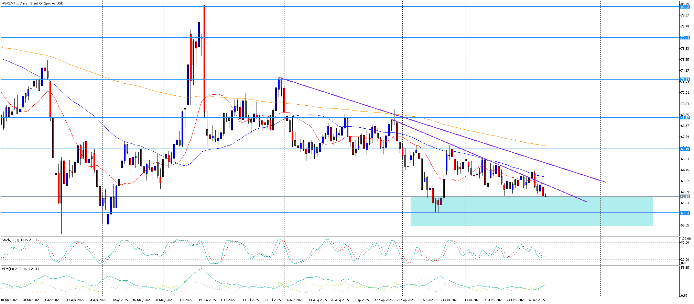The height and width of the screenshot is (304, 694).
Task: Click the 4 Dec 2025 date label
Action: [536, 300]
